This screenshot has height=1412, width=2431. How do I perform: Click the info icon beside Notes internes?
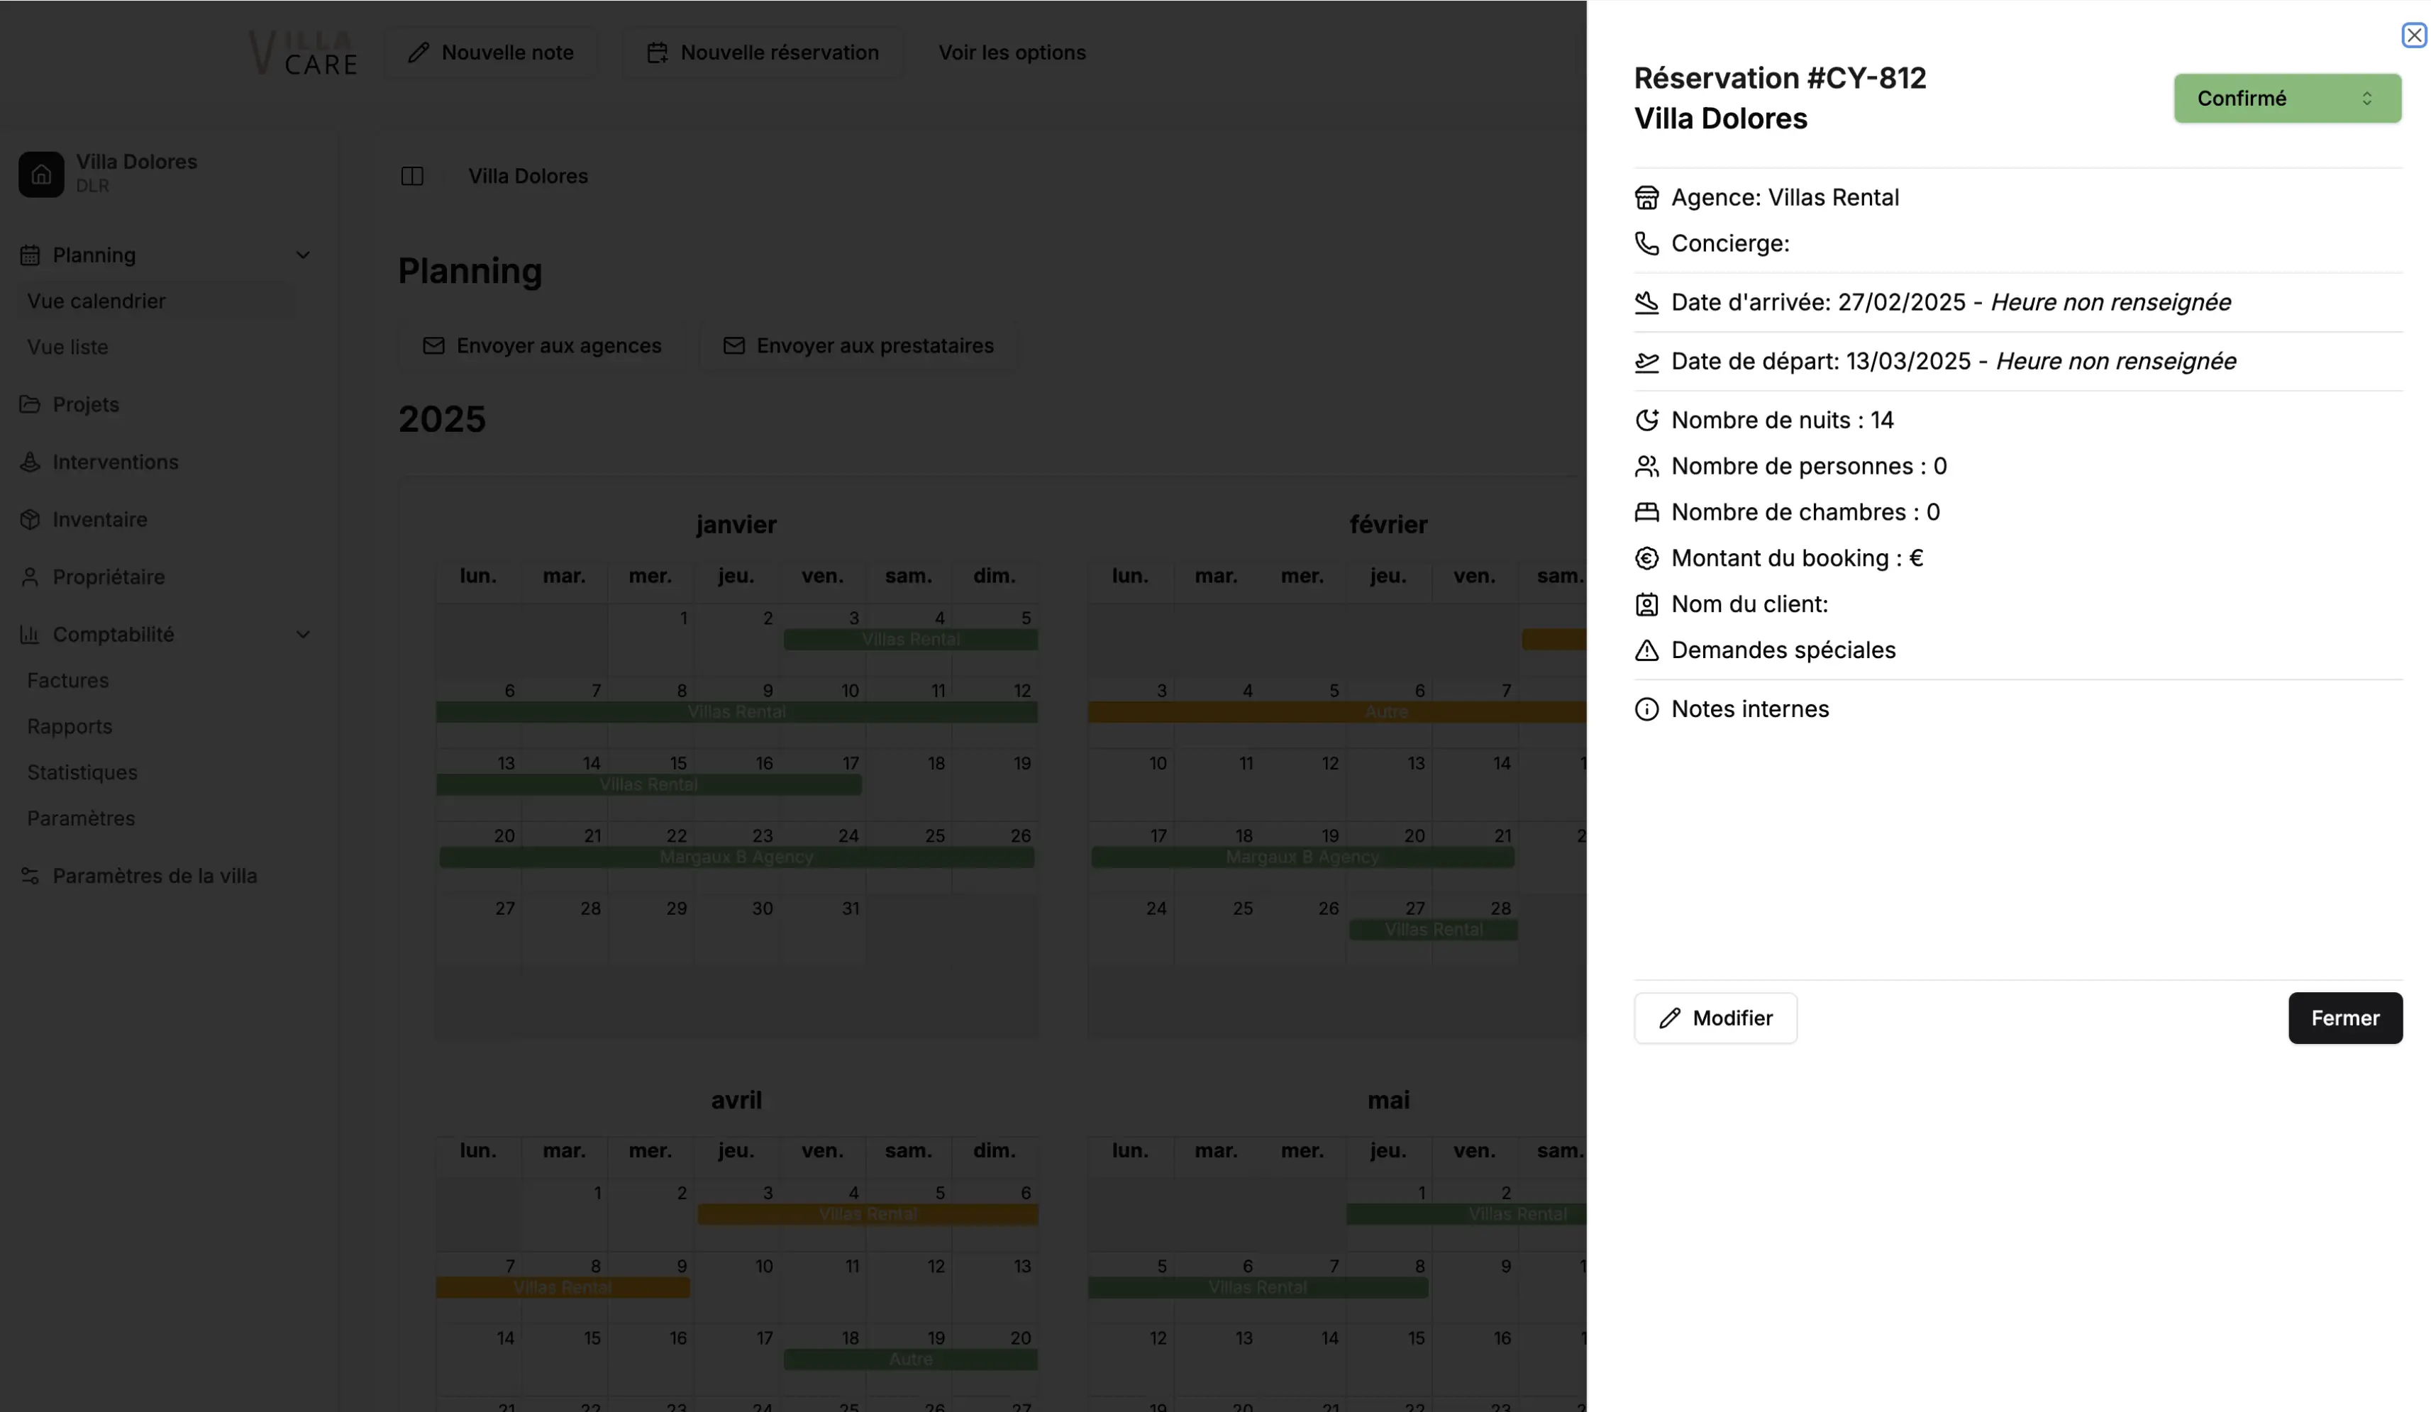coord(1646,709)
